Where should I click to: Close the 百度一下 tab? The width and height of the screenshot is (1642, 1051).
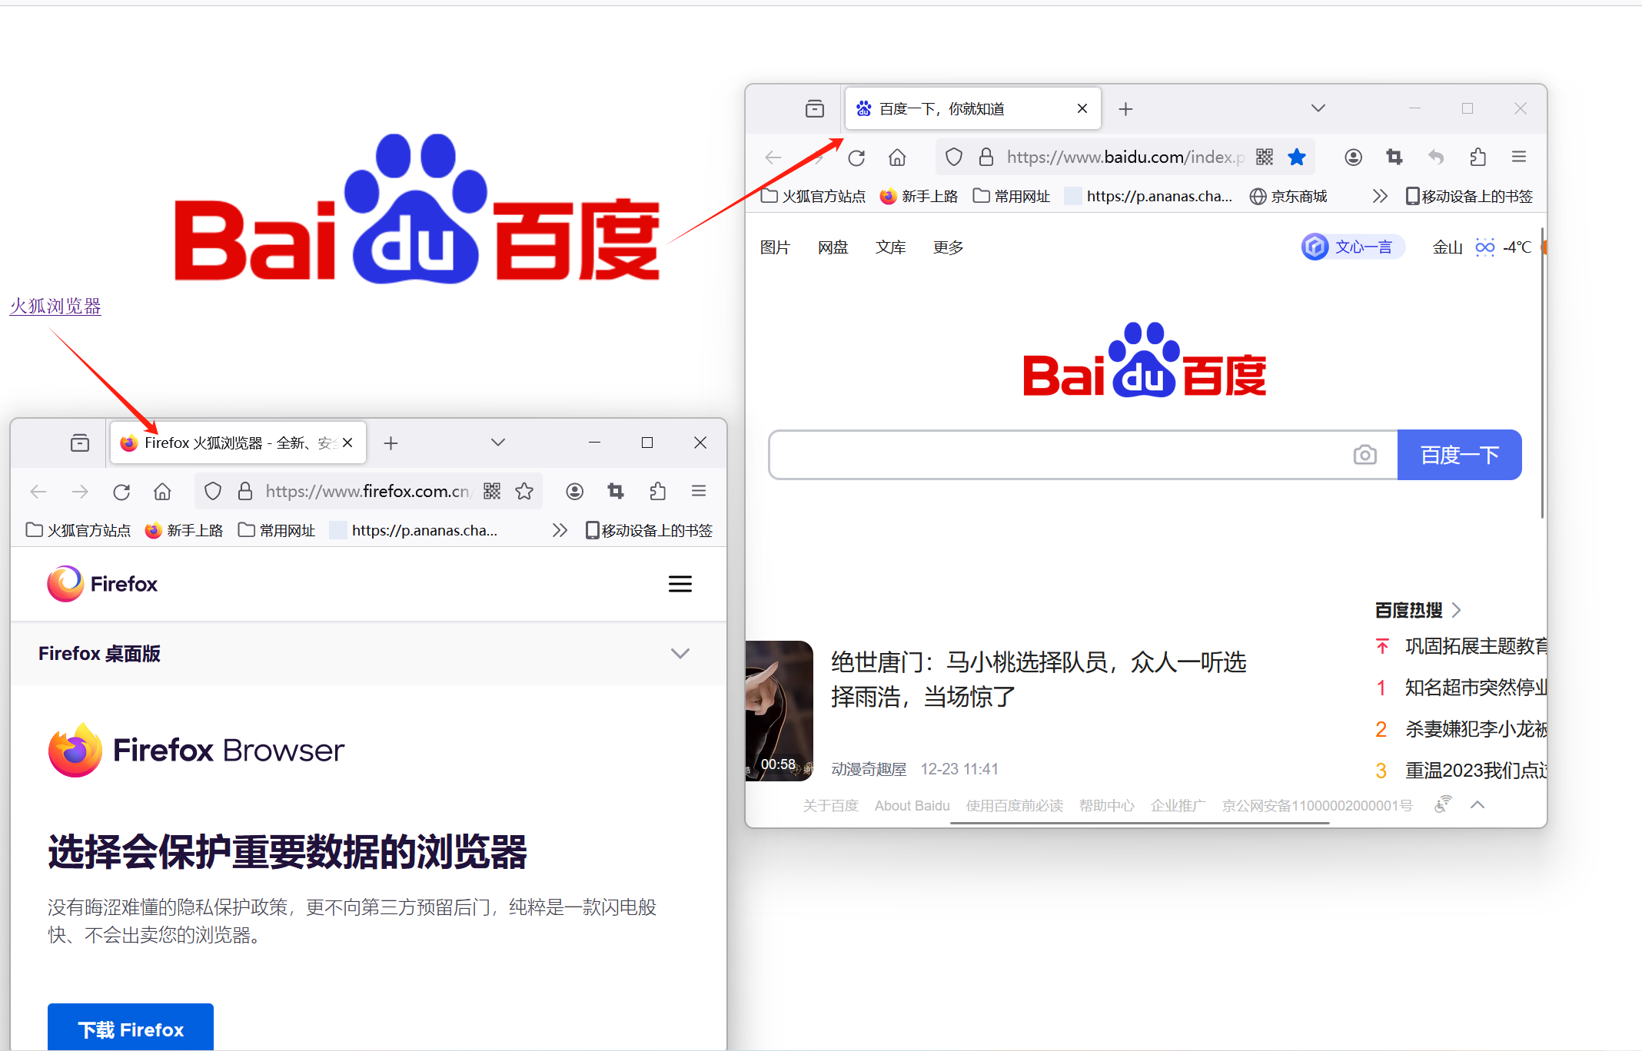(1082, 109)
